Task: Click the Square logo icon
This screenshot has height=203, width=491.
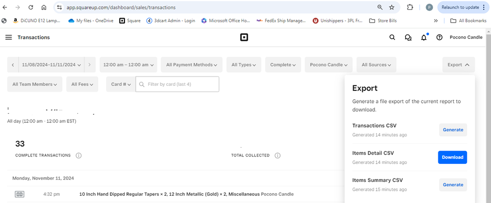Action: point(243,37)
